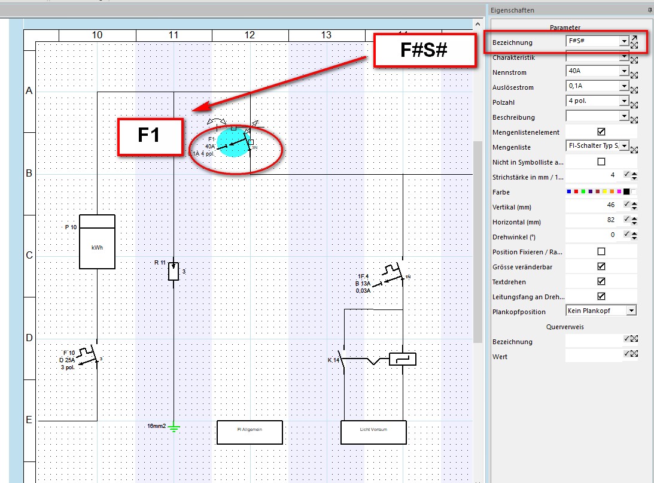654x483 pixels.
Task: Click the Licht Vorraum label box
Action: pos(373,432)
